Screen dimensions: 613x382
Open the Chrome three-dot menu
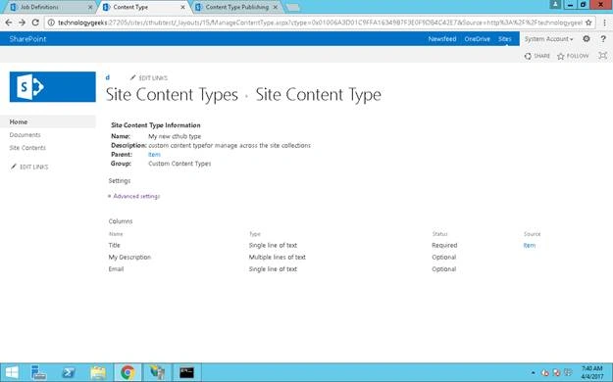coord(604,23)
